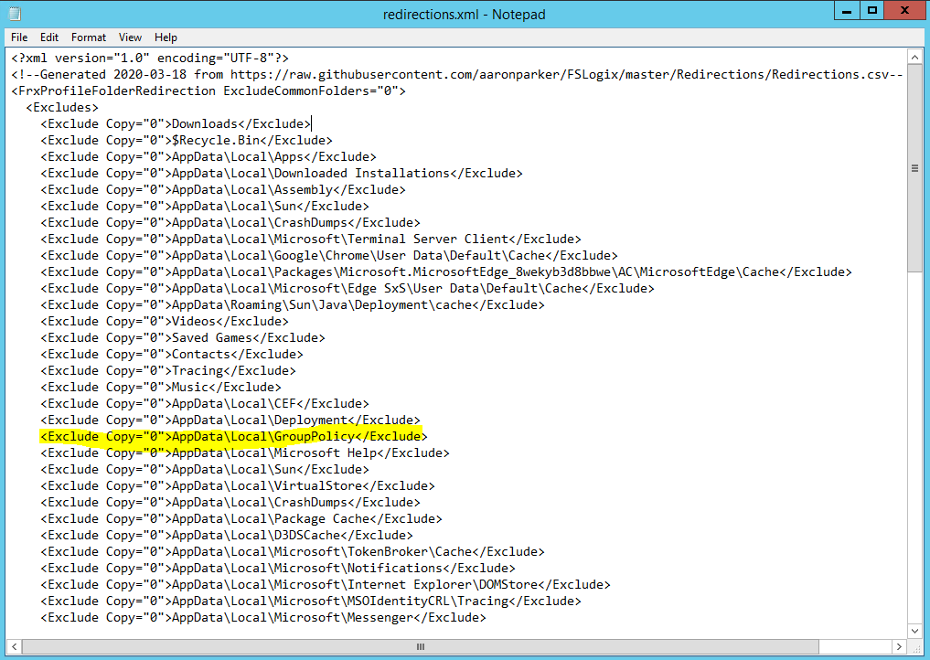Click the Roaming Sun Java cache line
930x660 pixels.
pos(293,304)
